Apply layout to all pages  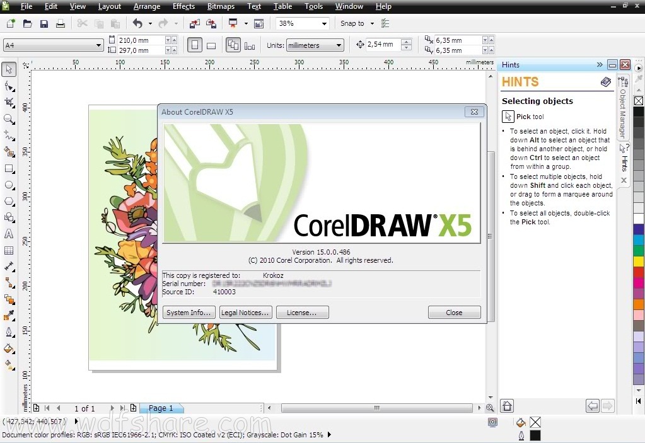coord(233,45)
